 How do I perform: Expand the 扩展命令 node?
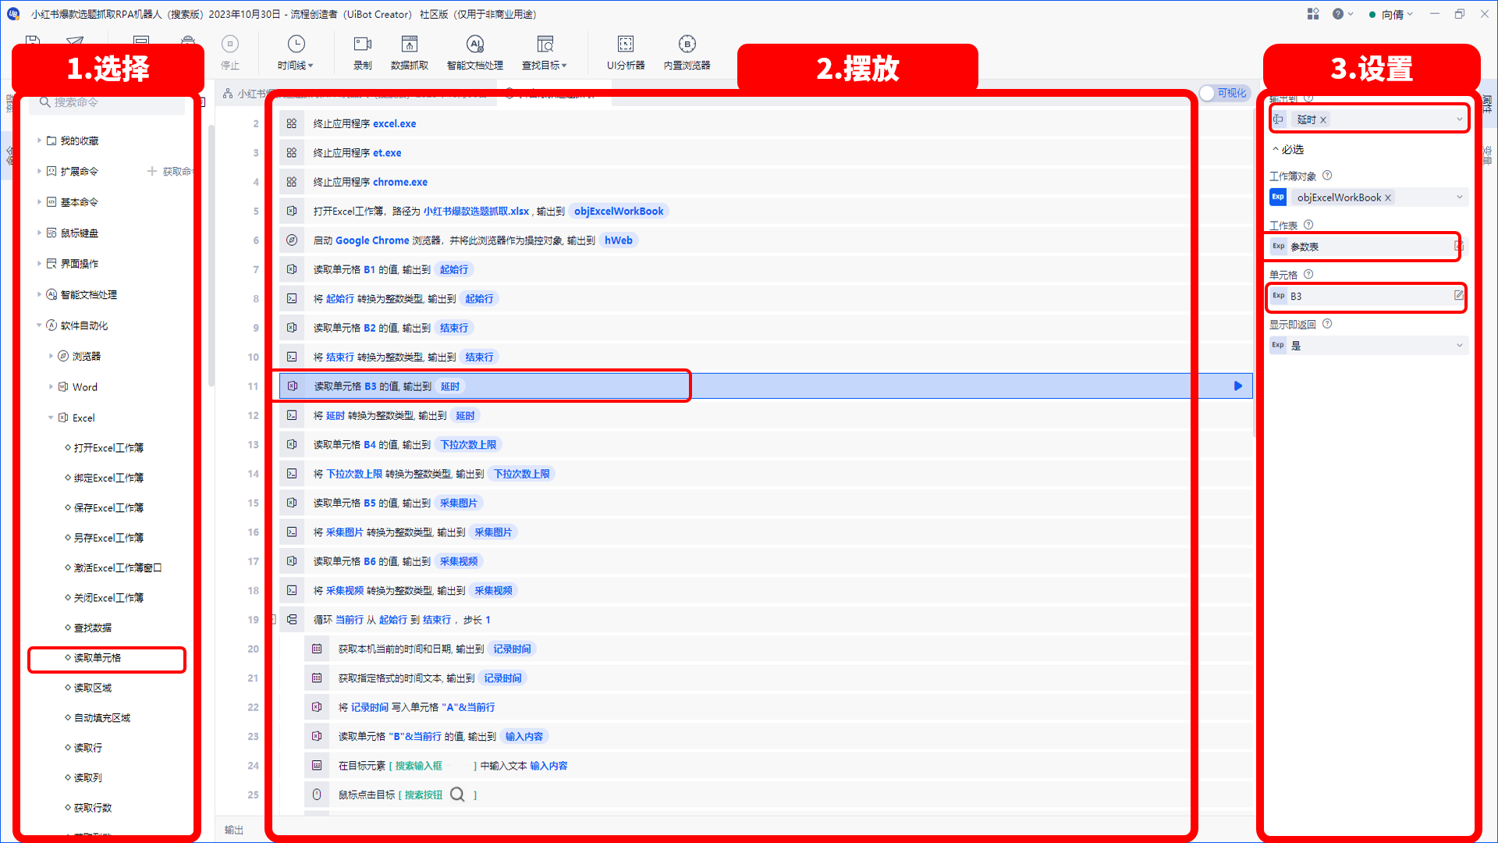click(39, 171)
